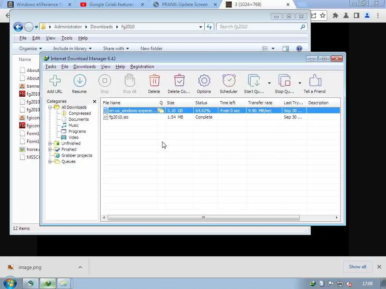Viewport: 386px width, 289px height.
Task: Select the Compressed category
Action: [x=80, y=113]
